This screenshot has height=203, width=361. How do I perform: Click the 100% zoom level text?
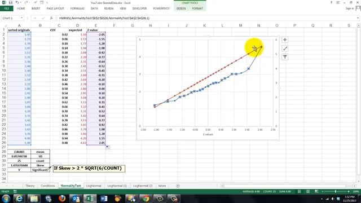click(355, 192)
